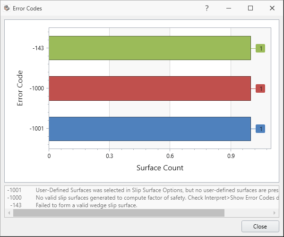Select the -1001 row in the error list
The height and width of the screenshot is (237, 284).
click(142, 190)
